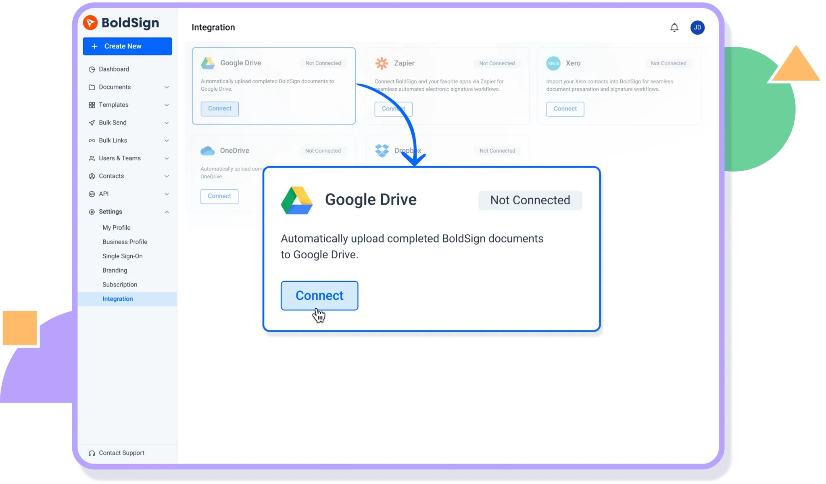
Task: Open the notification bell
Action: click(x=675, y=27)
